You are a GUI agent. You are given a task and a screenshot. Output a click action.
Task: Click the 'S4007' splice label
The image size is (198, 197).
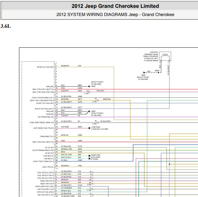click(x=157, y=71)
